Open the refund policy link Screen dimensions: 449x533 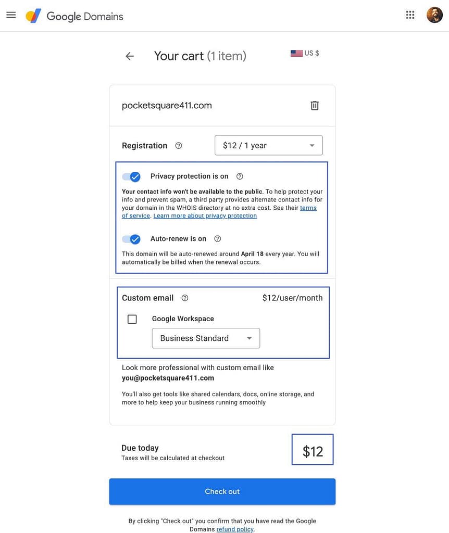point(235,529)
